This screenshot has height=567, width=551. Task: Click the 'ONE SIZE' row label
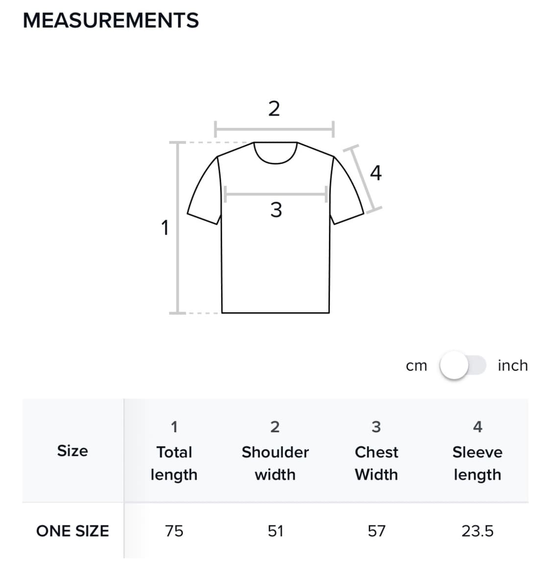72,531
